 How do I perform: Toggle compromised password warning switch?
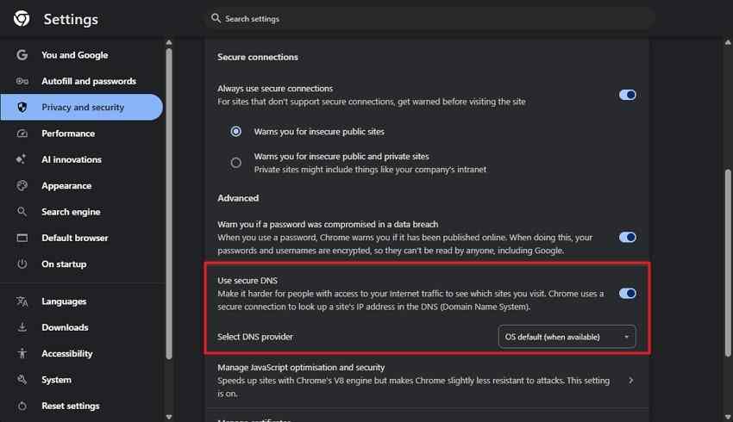627,237
